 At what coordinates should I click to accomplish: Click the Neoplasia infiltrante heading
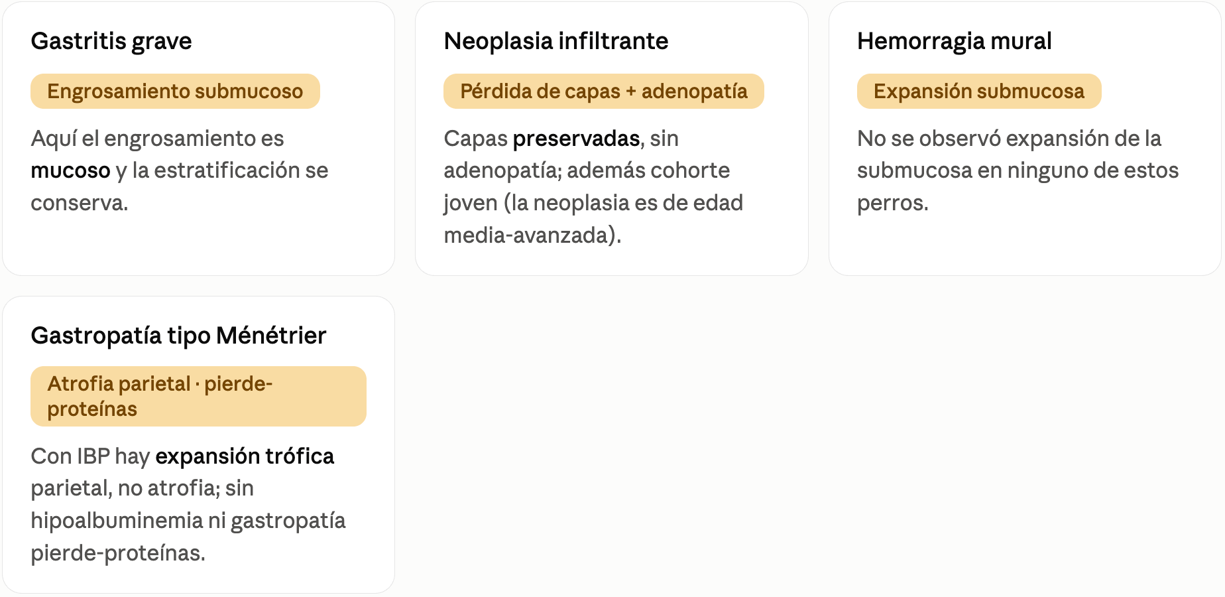(555, 41)
